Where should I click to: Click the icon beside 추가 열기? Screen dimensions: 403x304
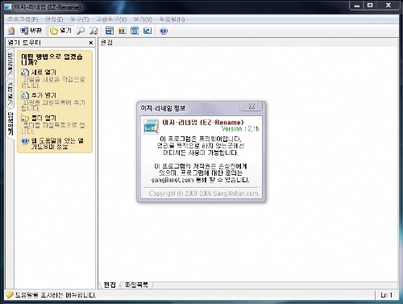(x=25, y=95)
